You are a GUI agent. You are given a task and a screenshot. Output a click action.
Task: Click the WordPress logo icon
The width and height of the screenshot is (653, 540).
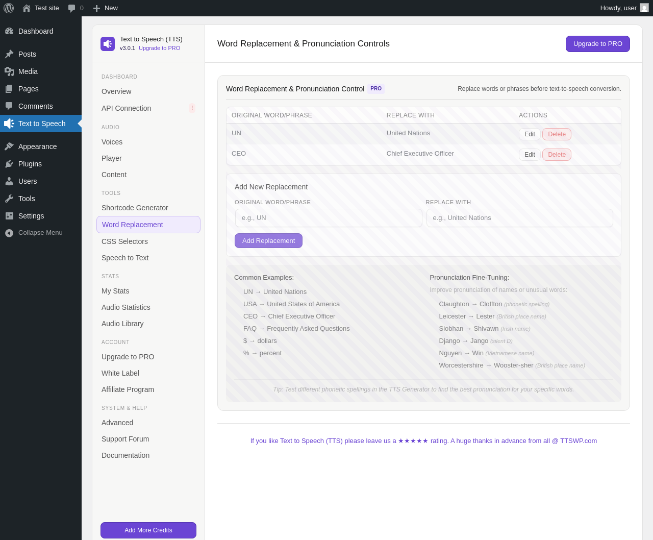9,8
